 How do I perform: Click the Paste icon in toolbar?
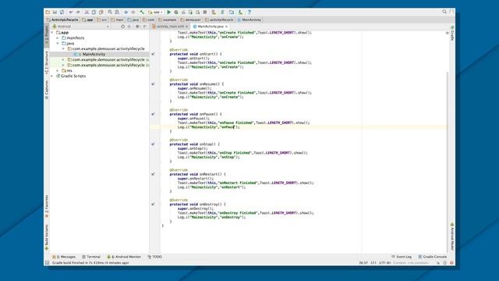pos(101,12)
